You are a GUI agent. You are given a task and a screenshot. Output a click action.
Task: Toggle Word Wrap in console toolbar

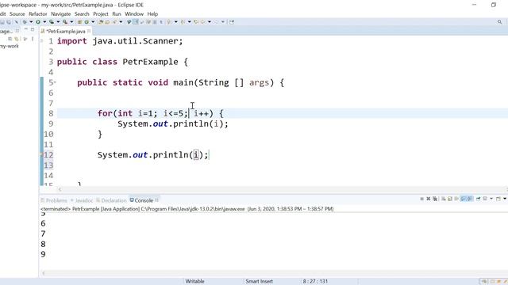click(x=456, y=199)
